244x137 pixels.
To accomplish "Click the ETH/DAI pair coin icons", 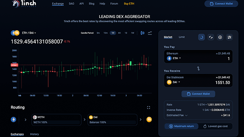I will 15,33.
